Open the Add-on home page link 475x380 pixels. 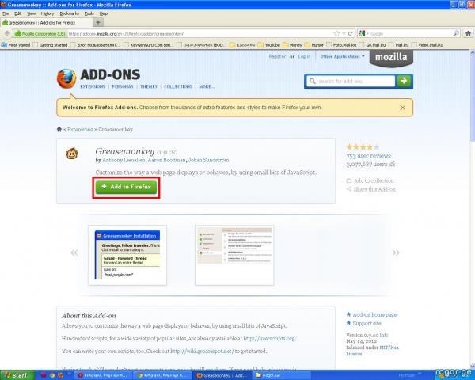[371, 314]
